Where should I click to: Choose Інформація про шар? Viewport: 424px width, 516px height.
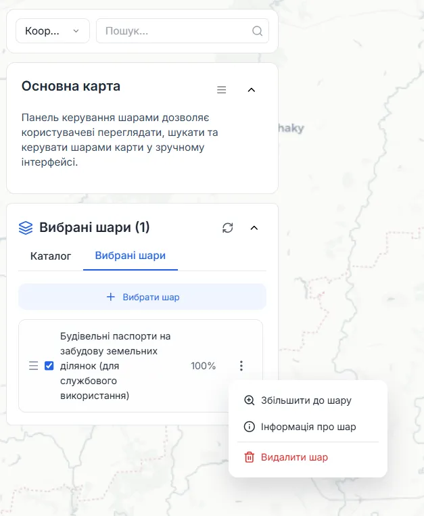click(x=308, y=427)
